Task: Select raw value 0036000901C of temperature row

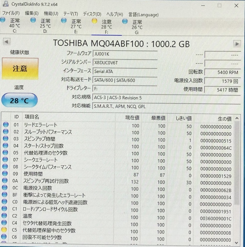Action: pyautogui.click(x=216, y=219)
